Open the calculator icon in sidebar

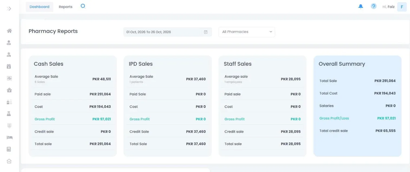point(9,149)
